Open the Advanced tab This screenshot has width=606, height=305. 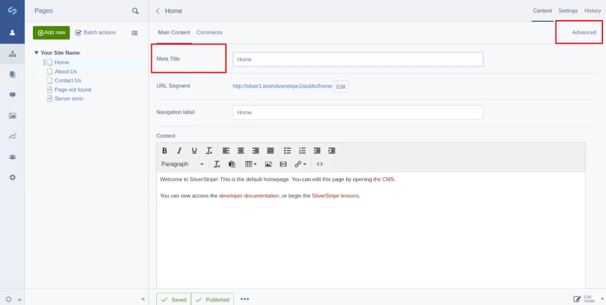[584, 33]
